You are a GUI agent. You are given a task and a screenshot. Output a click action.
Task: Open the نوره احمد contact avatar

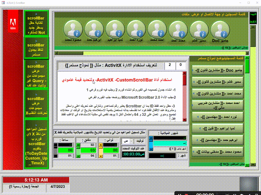click(x=136, y=30)
